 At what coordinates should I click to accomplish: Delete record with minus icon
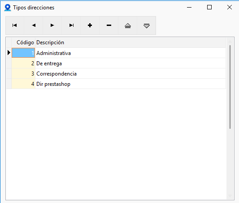(109, 25)
